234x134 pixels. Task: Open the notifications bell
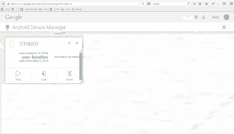(204, 17)
